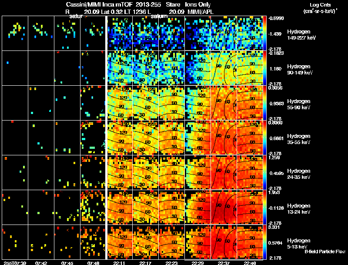Click the color bar beside Hydrogen 13-24 keV
The width and height of the screenshot is (348, 265).
[264, 207]
